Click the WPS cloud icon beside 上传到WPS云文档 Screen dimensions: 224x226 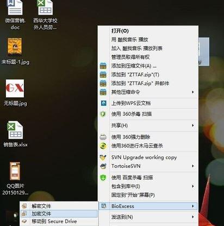103,103
